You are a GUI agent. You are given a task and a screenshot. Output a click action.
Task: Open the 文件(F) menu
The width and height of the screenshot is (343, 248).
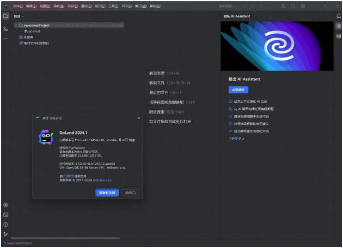18,6
